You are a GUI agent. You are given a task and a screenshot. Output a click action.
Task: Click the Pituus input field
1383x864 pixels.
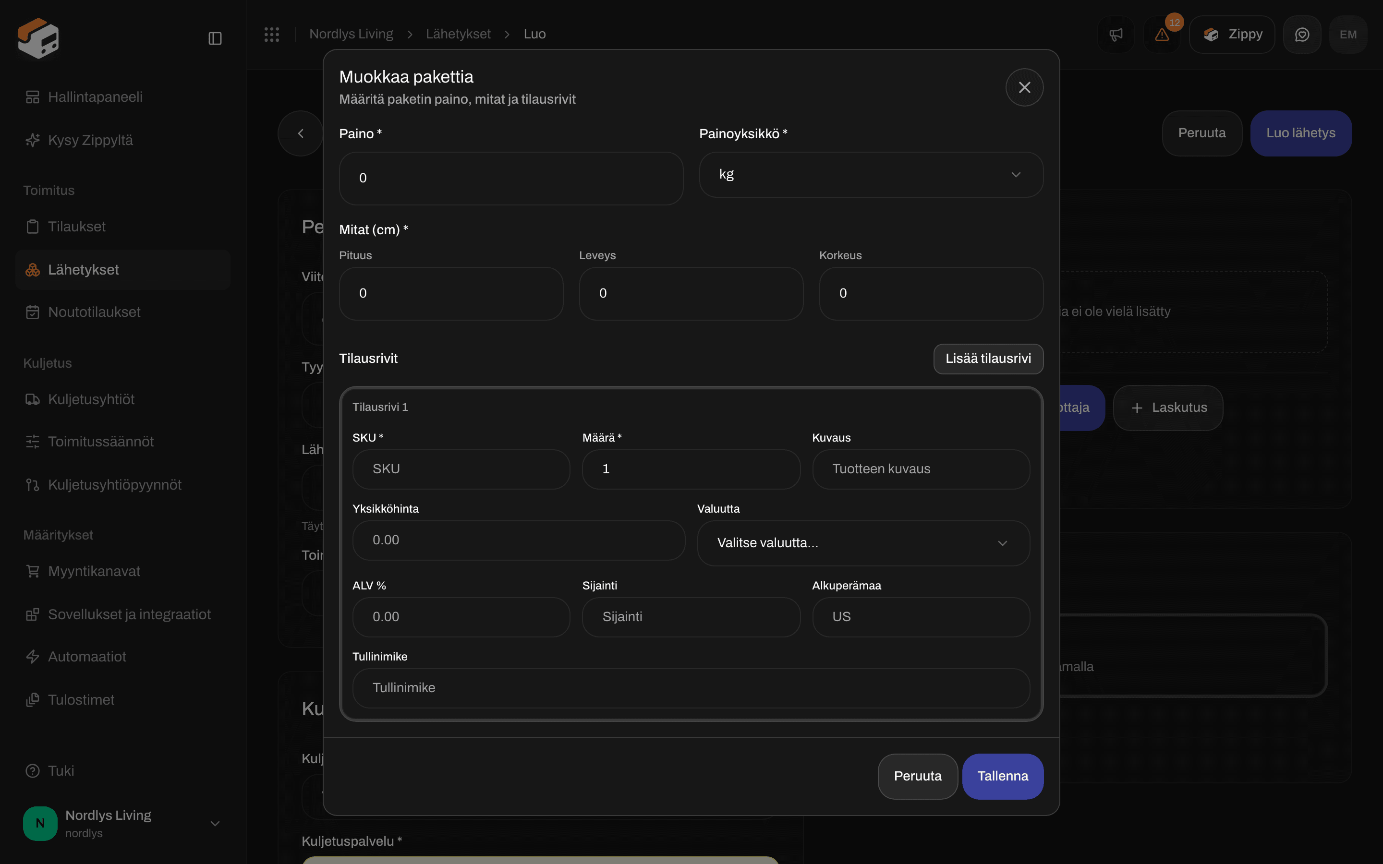coord(451,294)
